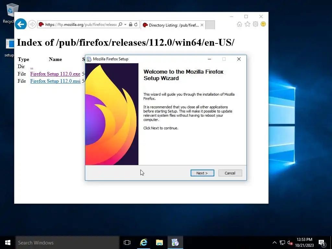Screen dimensions: 332x249
Task: Click the Home icon in Internet Explorer
Action: tap(240, 24)
